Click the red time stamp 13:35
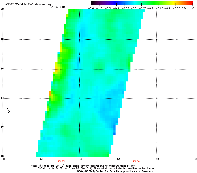 pos(61,162)
